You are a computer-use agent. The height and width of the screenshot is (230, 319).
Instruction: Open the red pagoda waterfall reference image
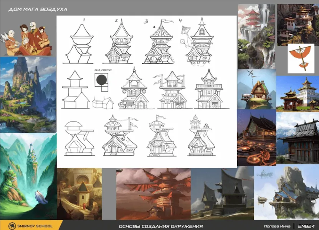coord(256,36)
